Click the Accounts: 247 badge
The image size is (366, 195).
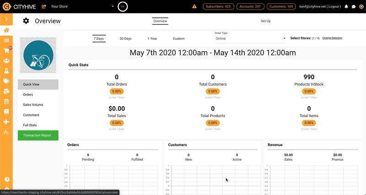click(x=250, y=6)
